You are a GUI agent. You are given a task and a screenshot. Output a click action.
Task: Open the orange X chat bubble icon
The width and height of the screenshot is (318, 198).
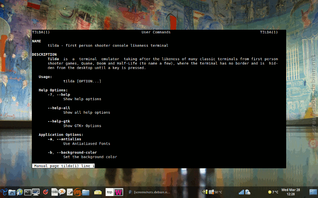click(62, 191)
